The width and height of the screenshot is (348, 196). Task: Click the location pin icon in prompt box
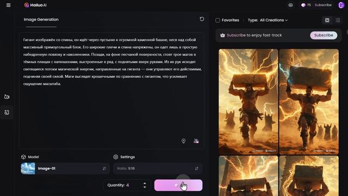(184, 141)
